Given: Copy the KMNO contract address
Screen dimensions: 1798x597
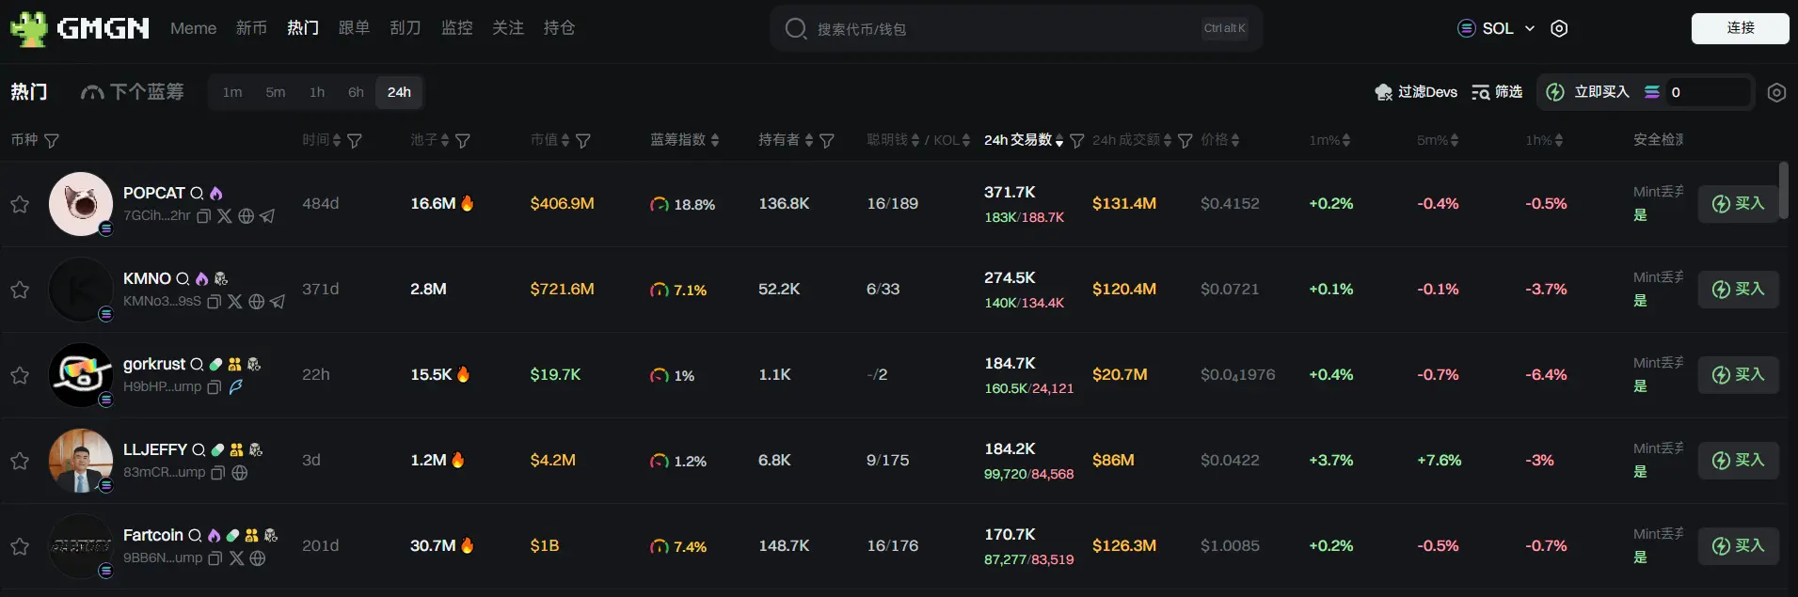Looking at the screenshot, I should point(214,302).
